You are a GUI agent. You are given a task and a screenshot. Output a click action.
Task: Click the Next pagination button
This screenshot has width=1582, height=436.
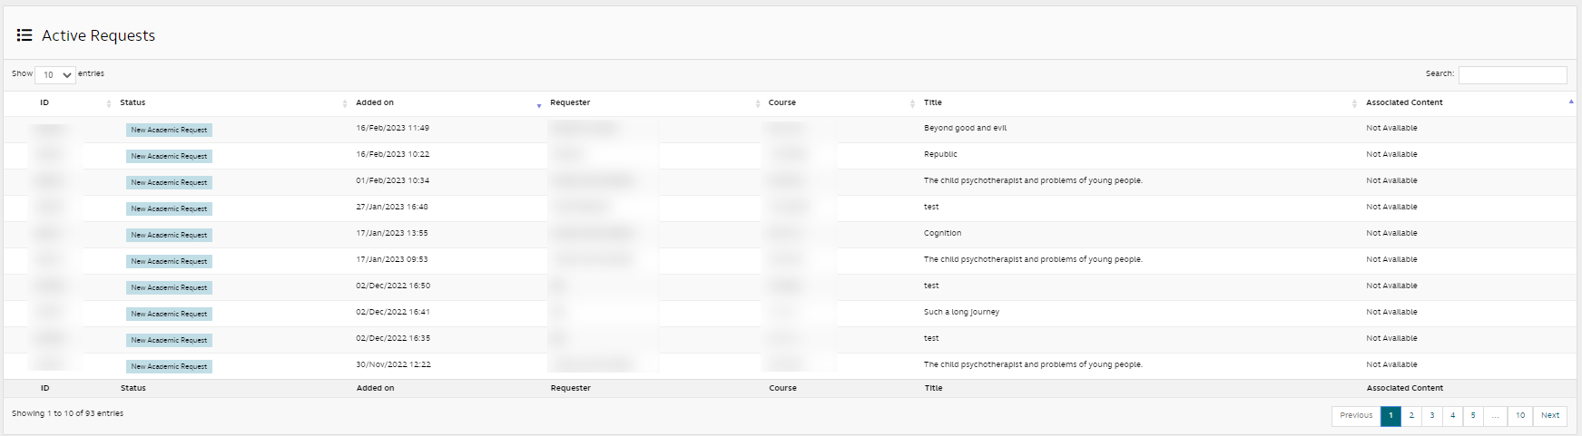1550,415
